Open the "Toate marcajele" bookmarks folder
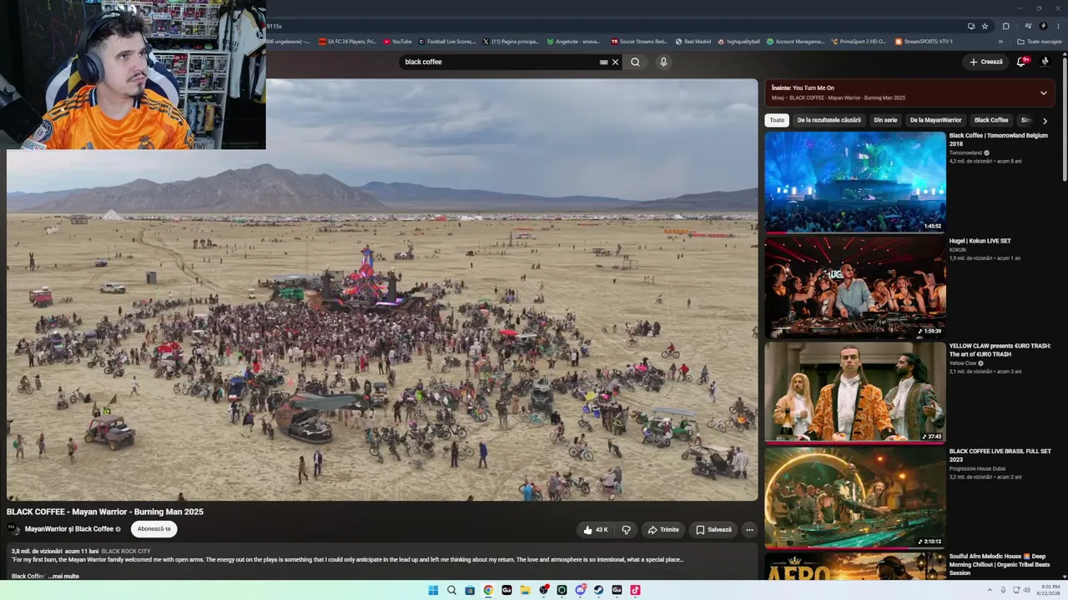Viewport: 1068px width, 600px height. pyautogui.click(x=1040, y=42)
